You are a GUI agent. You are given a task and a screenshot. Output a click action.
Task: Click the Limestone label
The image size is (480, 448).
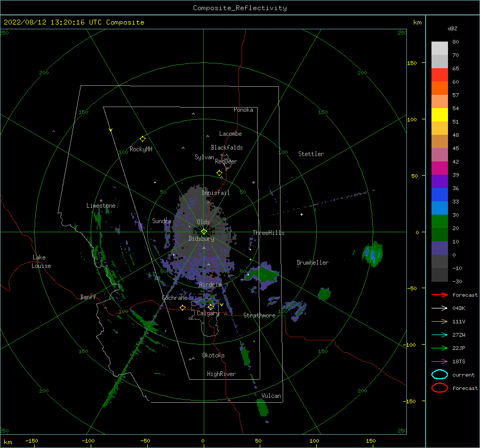(x=101, y=206)
